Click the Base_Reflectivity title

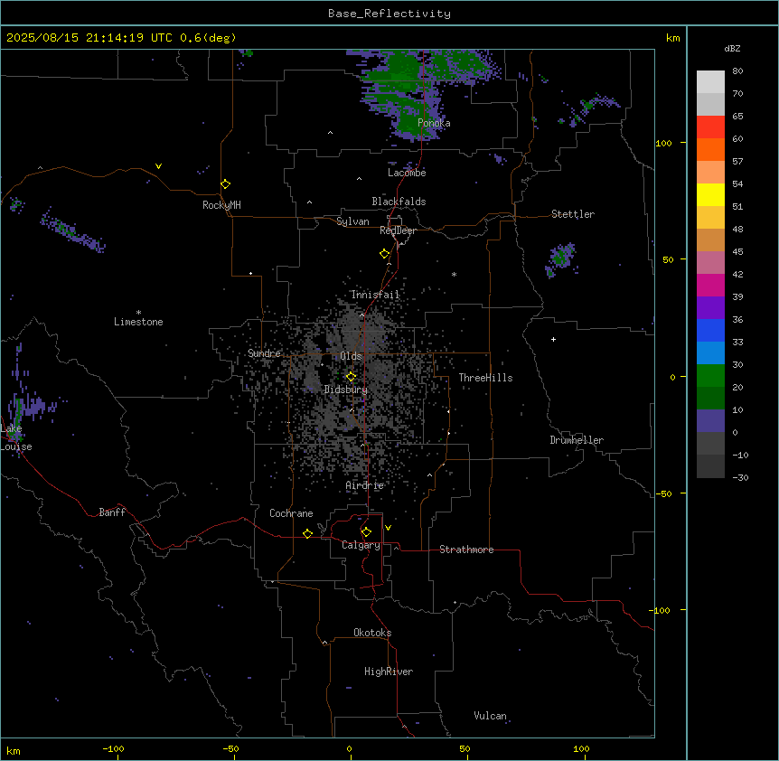coord(389,14)
